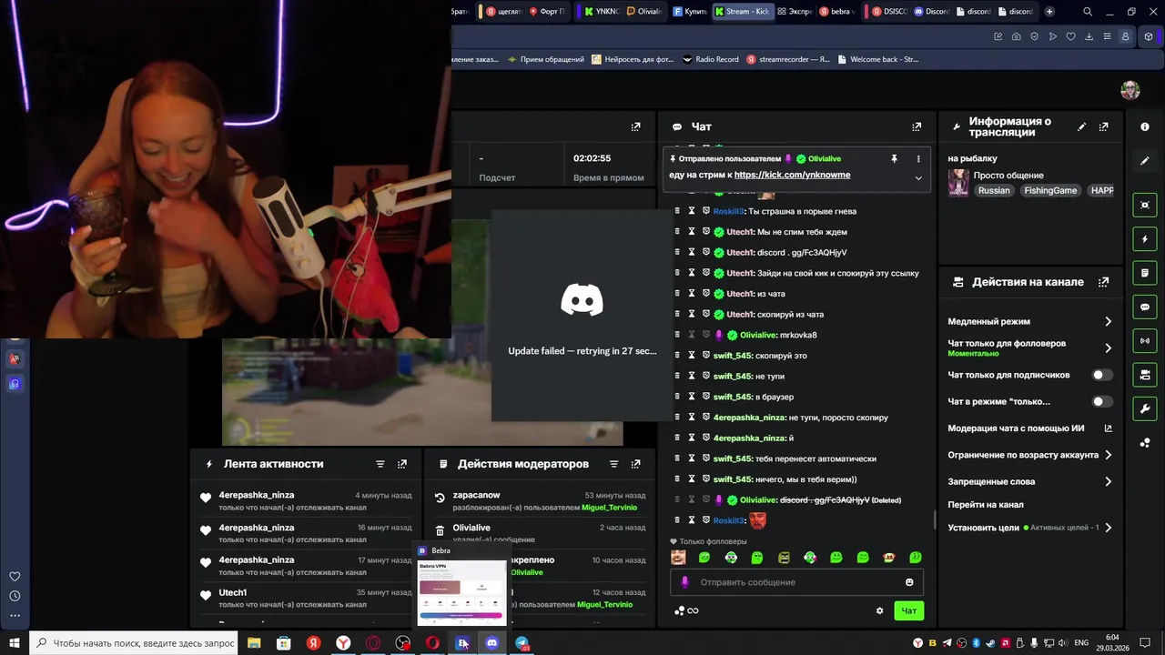This screenshot has height=655, width=1165.
Task: Click zapacanow in moderator actions
Action: coord(476,496)
